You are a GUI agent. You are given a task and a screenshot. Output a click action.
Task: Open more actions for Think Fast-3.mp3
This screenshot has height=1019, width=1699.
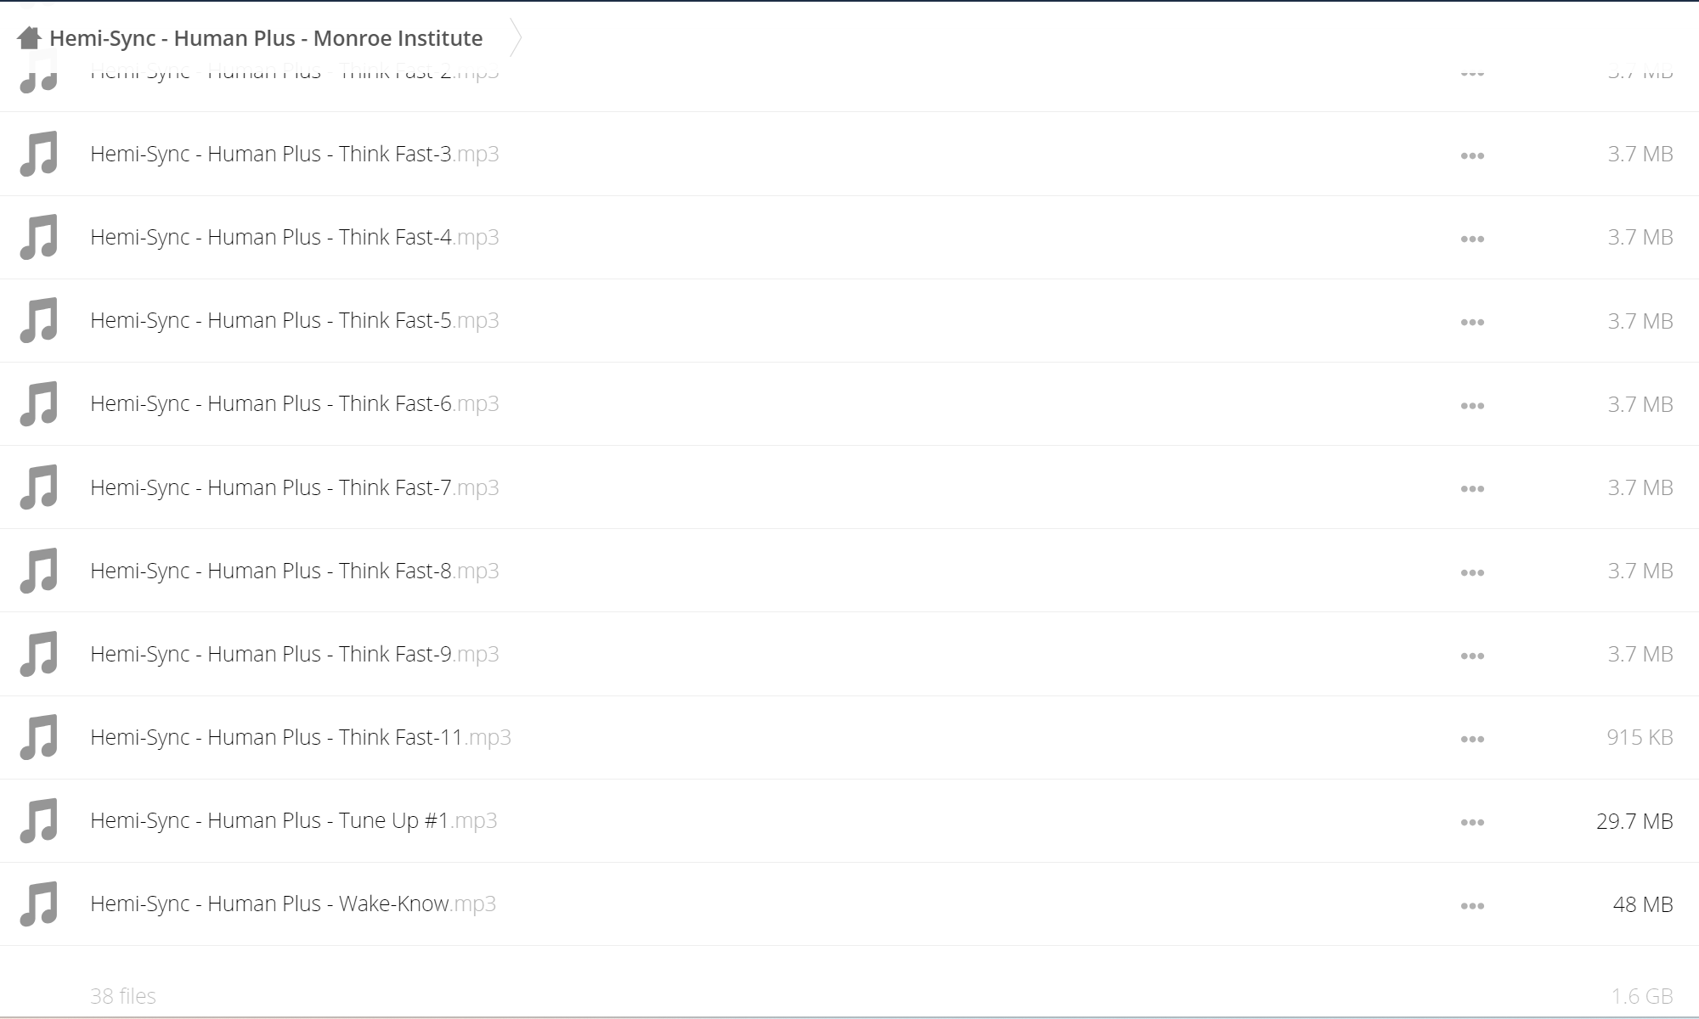(x=1472, y=155)
